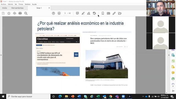The image size is (176, 99).
Task: Click the Save file icon
Action: (3, 13)
